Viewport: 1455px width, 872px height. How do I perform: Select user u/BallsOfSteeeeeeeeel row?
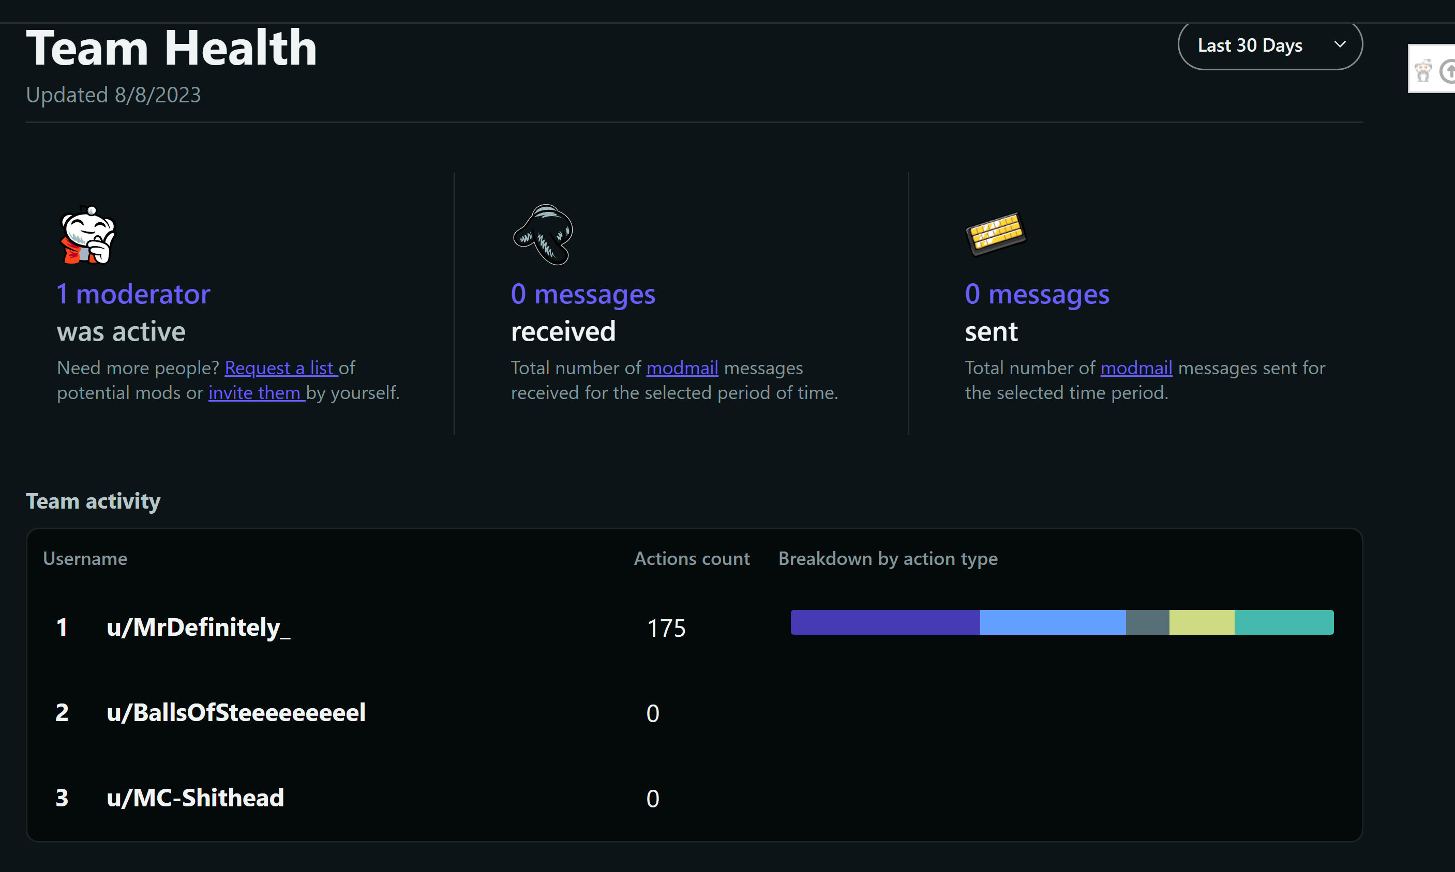(236, 713)
